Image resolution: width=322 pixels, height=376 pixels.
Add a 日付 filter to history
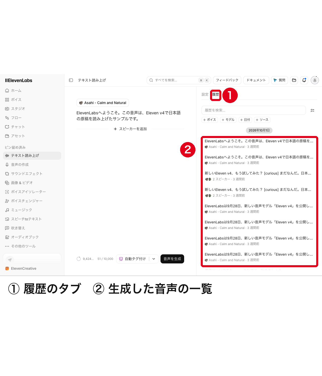pos(245,120)
